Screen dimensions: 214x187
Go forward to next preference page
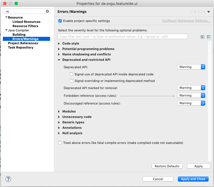(x=200, y=12)
